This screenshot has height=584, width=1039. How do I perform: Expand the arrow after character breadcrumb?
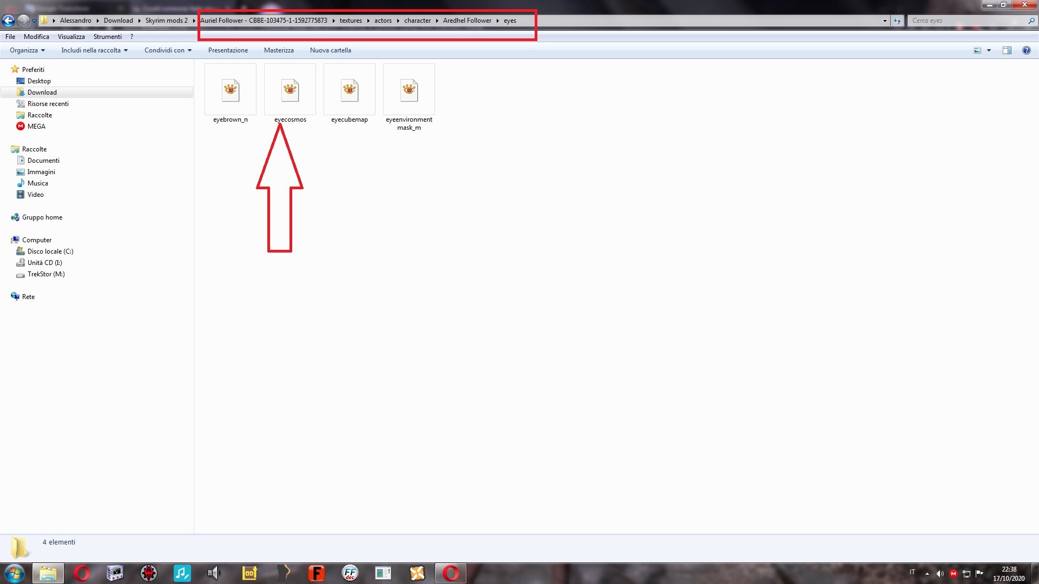tap(437, 21)
